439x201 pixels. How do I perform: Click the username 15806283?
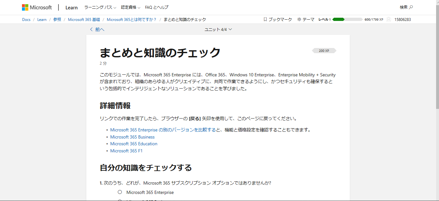pyautogui.click(x=402, y=20)
